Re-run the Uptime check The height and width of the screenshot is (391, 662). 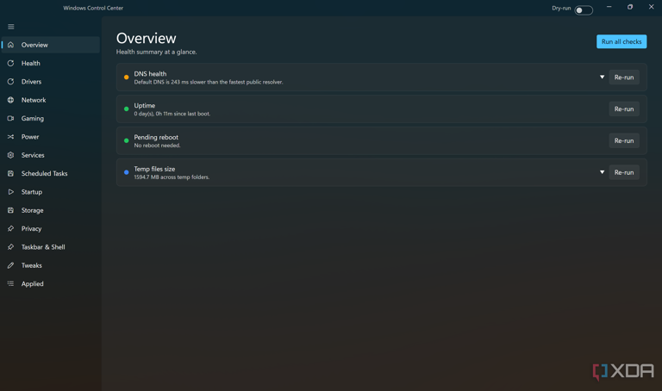click(624, 109)
